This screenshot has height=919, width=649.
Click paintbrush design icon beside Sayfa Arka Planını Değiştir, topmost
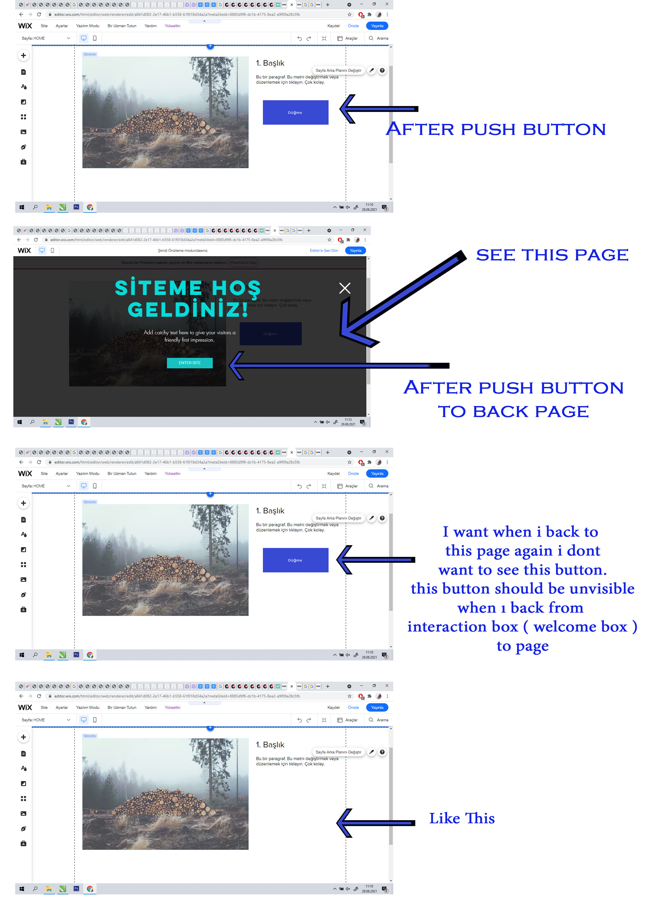pos(372,70)
